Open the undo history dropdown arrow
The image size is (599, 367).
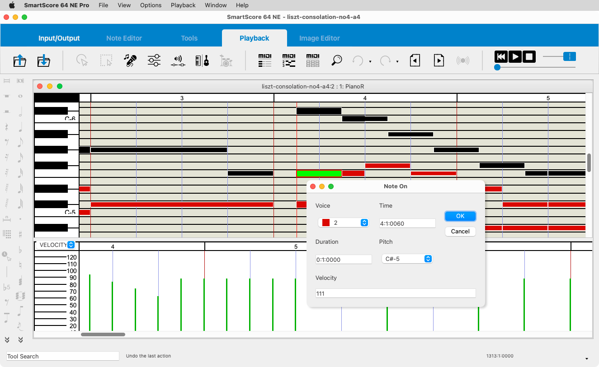(x=370, y=61)
